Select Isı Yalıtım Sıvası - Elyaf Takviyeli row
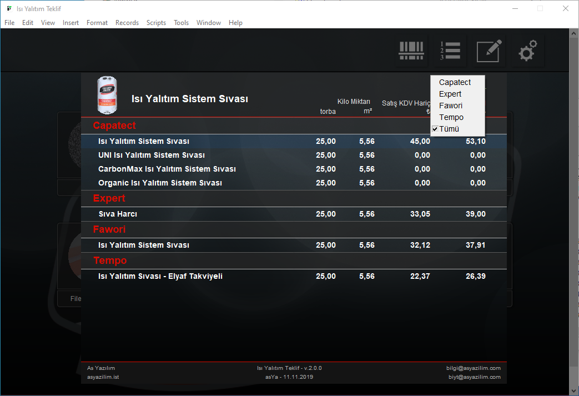This screenshot has width=579, height=396. point(294,276)
